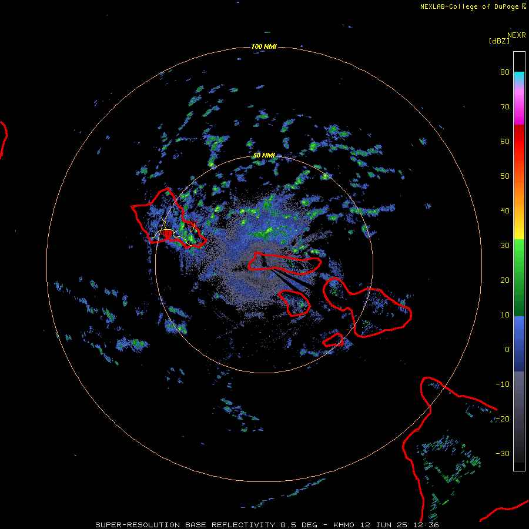Viewport: 529px width, 529px height.
Task: Click the 60 value on dBZ scale
Action: click(505, 141)
